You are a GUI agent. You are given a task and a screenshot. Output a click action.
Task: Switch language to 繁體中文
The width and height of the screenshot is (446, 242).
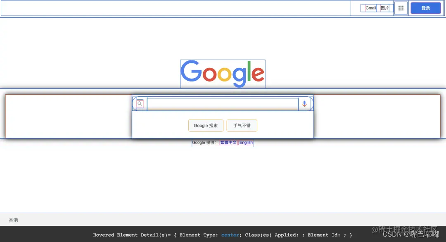(228, 143)
